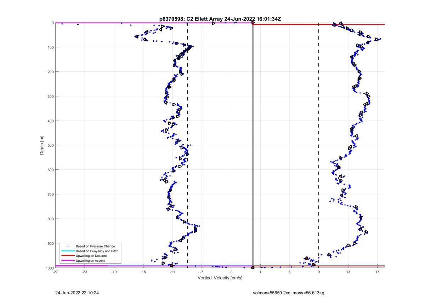The image size is (425, 301).
Task: Click legend entry 'Upwelling on Descent'
Action: (91, 256)
